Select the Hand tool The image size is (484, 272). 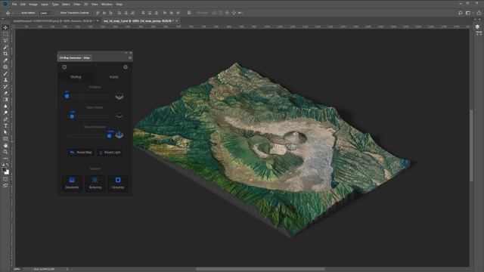pyautogui.click(x=5, y=145)
